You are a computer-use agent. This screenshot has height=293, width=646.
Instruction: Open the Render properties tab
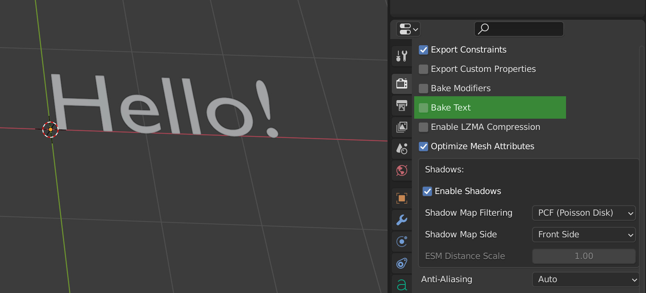click(402, 83)
